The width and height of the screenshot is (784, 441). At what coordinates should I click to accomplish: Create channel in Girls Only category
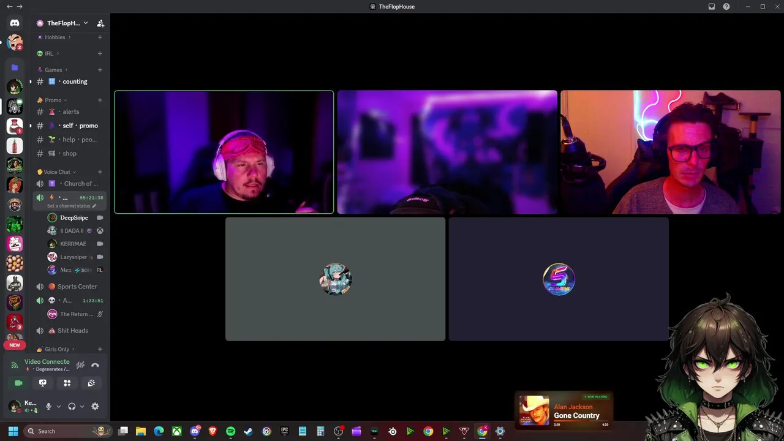[x=100, y=349]
